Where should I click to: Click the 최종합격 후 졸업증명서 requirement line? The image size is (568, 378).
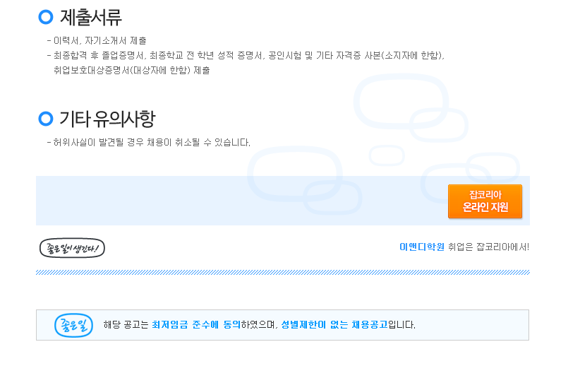pyautogui.click(x=246, y=56)
